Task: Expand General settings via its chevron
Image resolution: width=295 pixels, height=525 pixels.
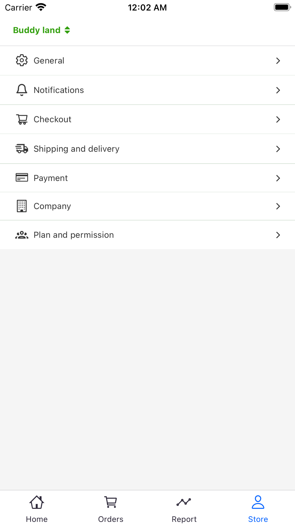Action: [x=278, y=61]
